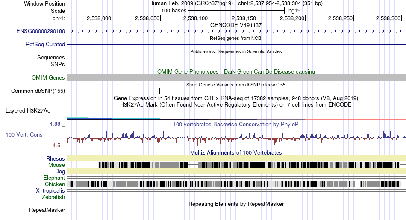Open the Short Genetic Variants dbSNP title

(x=236, y=85)
